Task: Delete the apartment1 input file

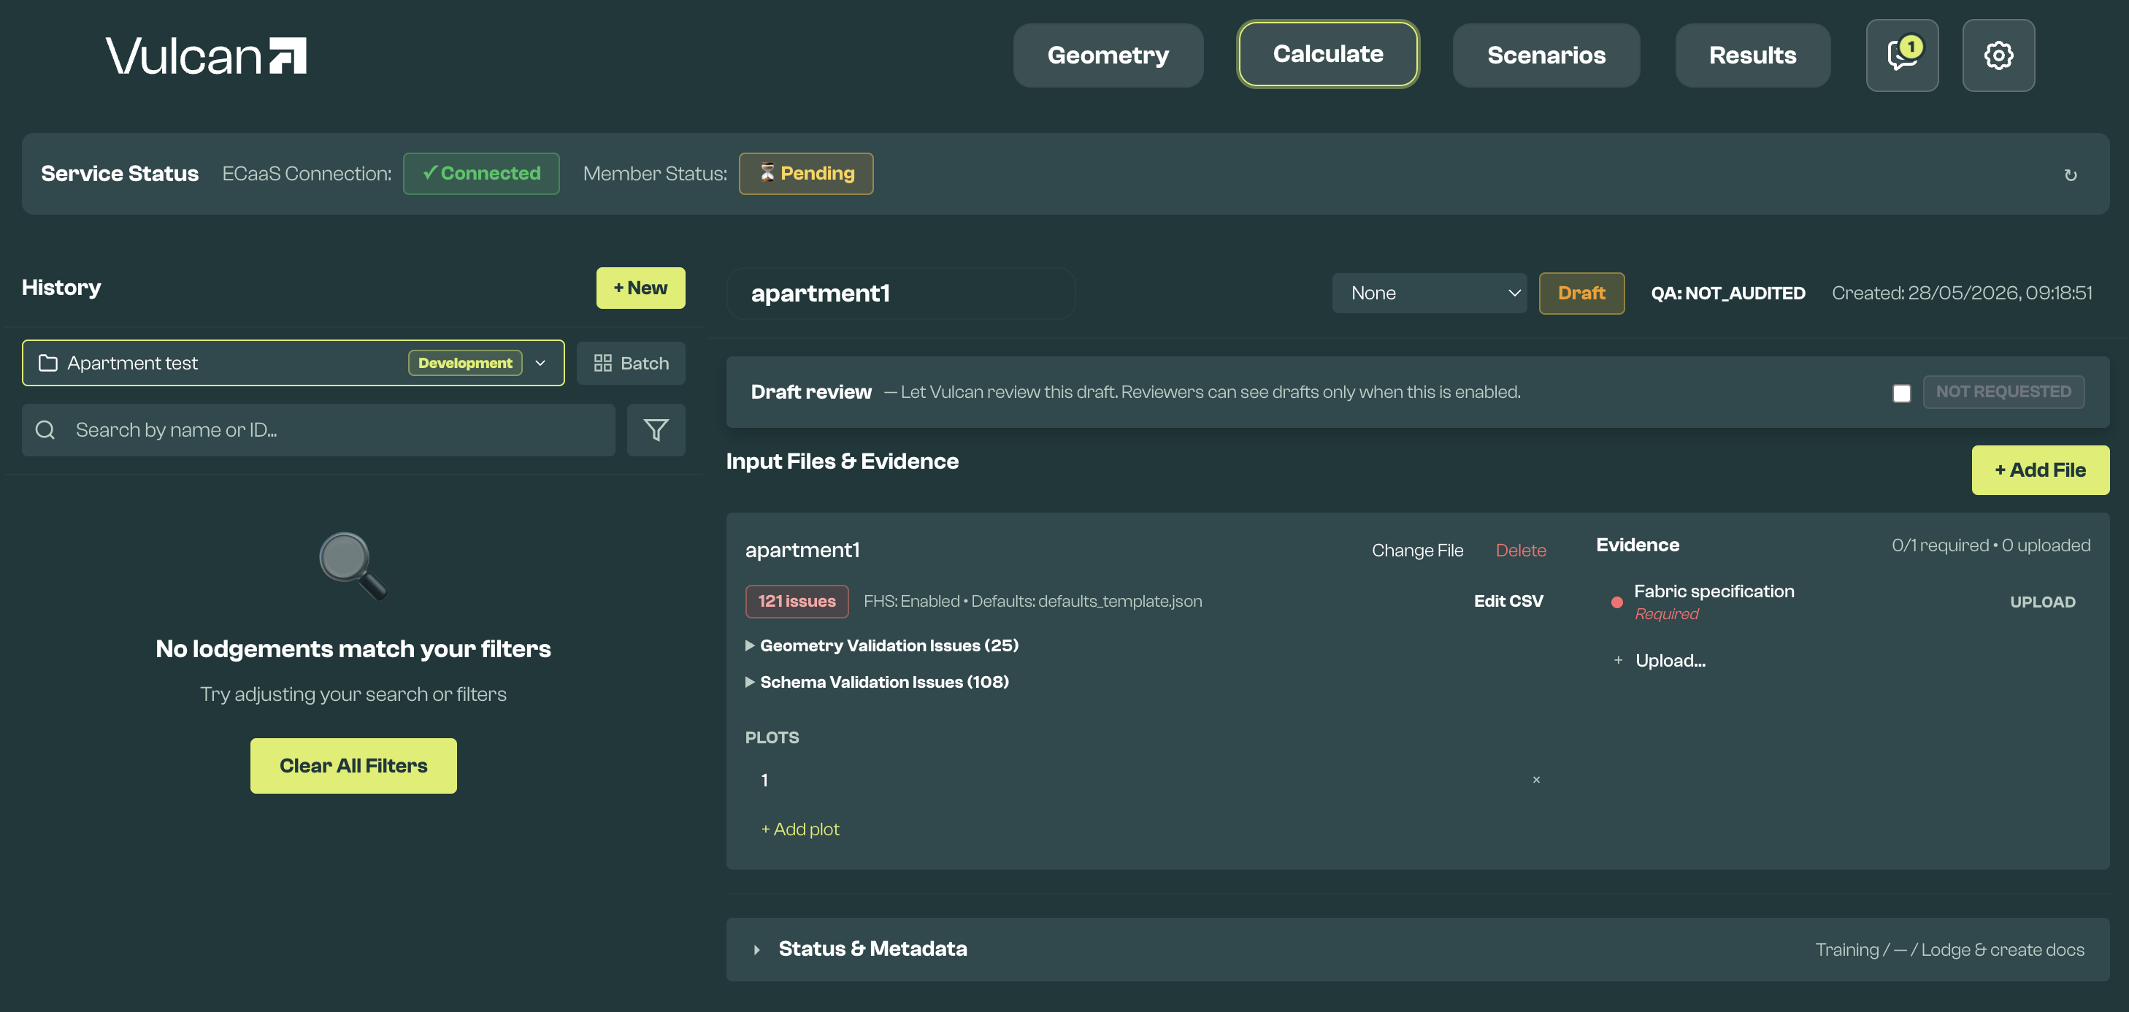Action: [1521, 551]
